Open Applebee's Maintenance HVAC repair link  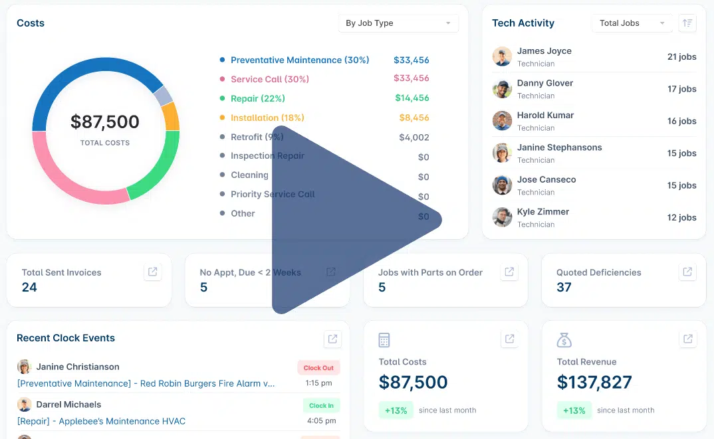101,421
